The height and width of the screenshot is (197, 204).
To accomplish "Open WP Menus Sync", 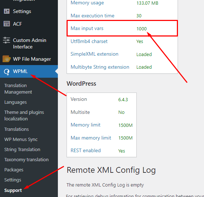I will pyautogui.click(x=21, y=140).
